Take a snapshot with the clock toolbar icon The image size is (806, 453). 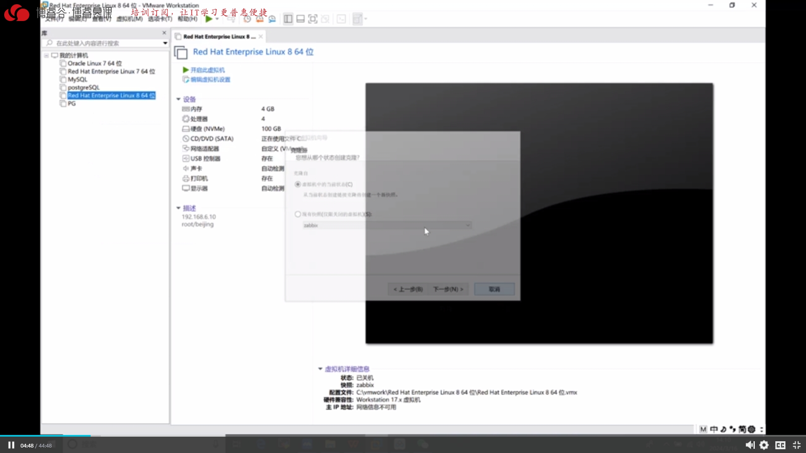click(247, 19)
